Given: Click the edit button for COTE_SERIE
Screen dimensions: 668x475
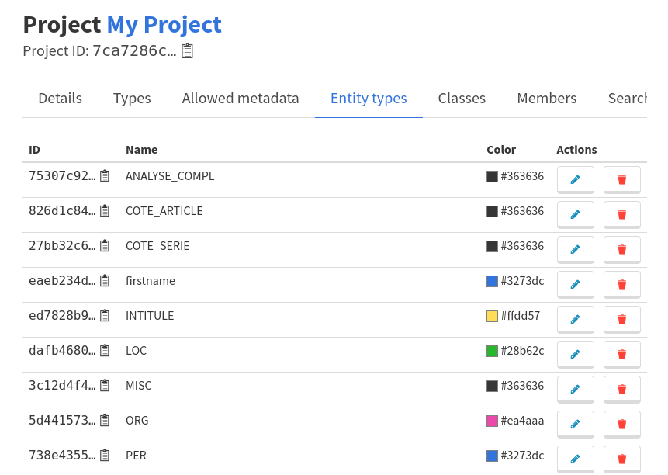Looking at the screenshot, I should coord(575,249).
